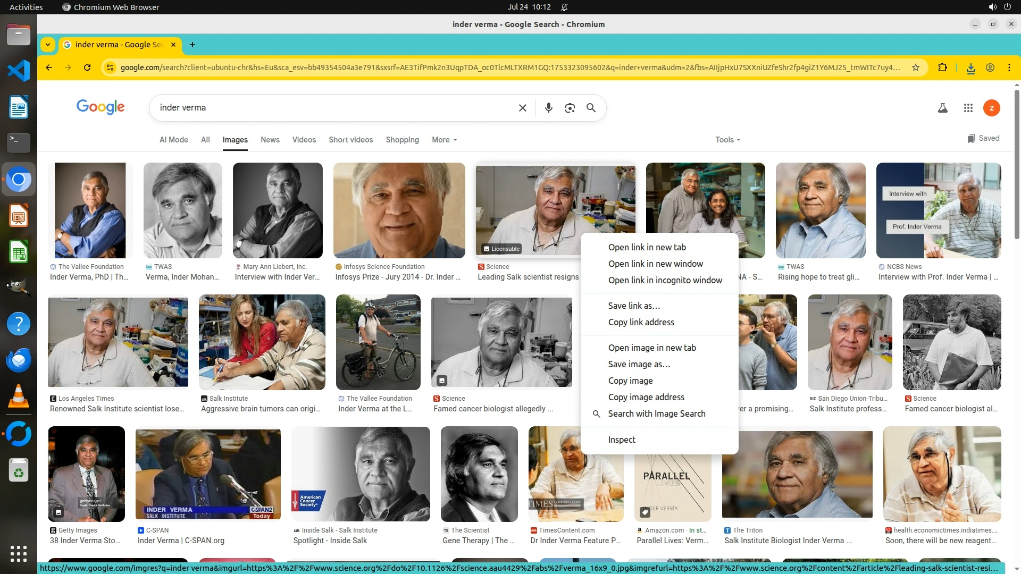The width and height of the screenshot is (1021, 574).
Task: Open Visual Studio Code from dock
Action: tap(19, 71)
